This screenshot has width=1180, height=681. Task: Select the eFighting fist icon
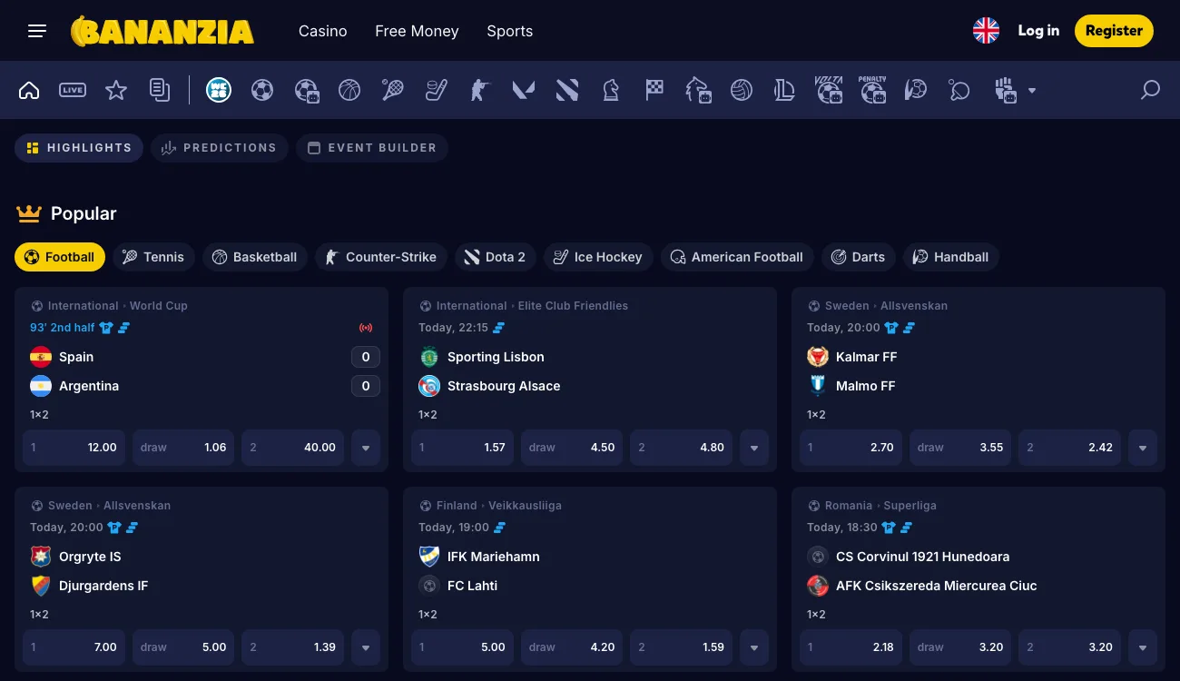(1004, 90)
